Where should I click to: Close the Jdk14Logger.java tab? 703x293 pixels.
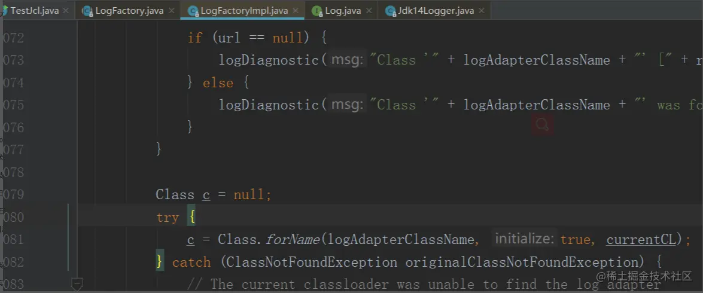click(481, 11)
